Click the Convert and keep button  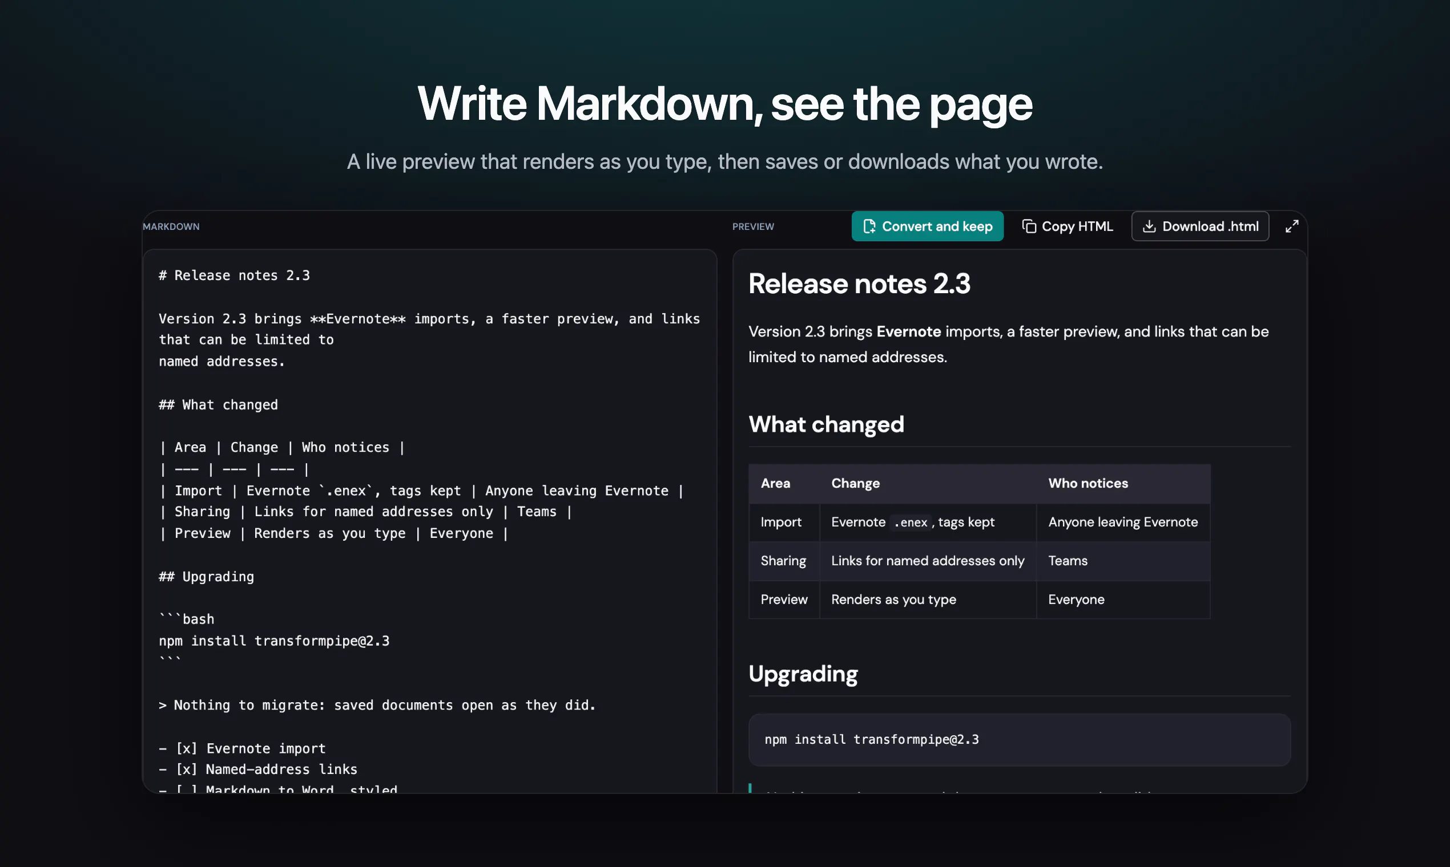(927, 226)
